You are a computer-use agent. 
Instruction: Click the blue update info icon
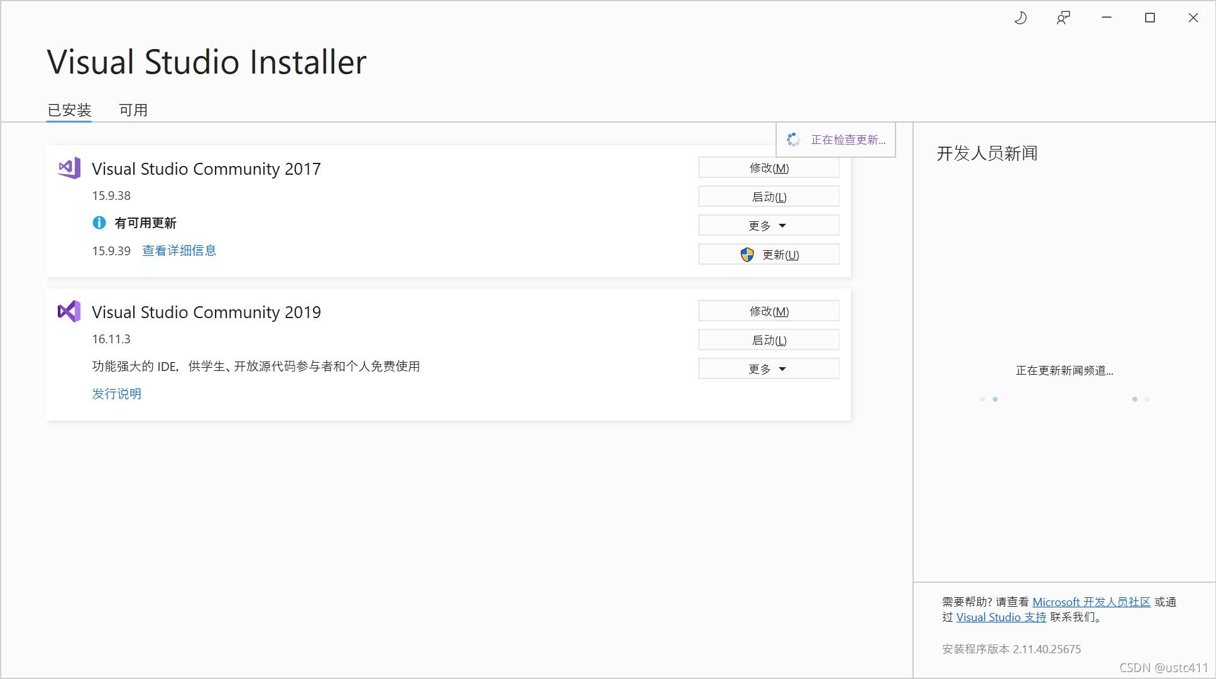tap(99, 223)
